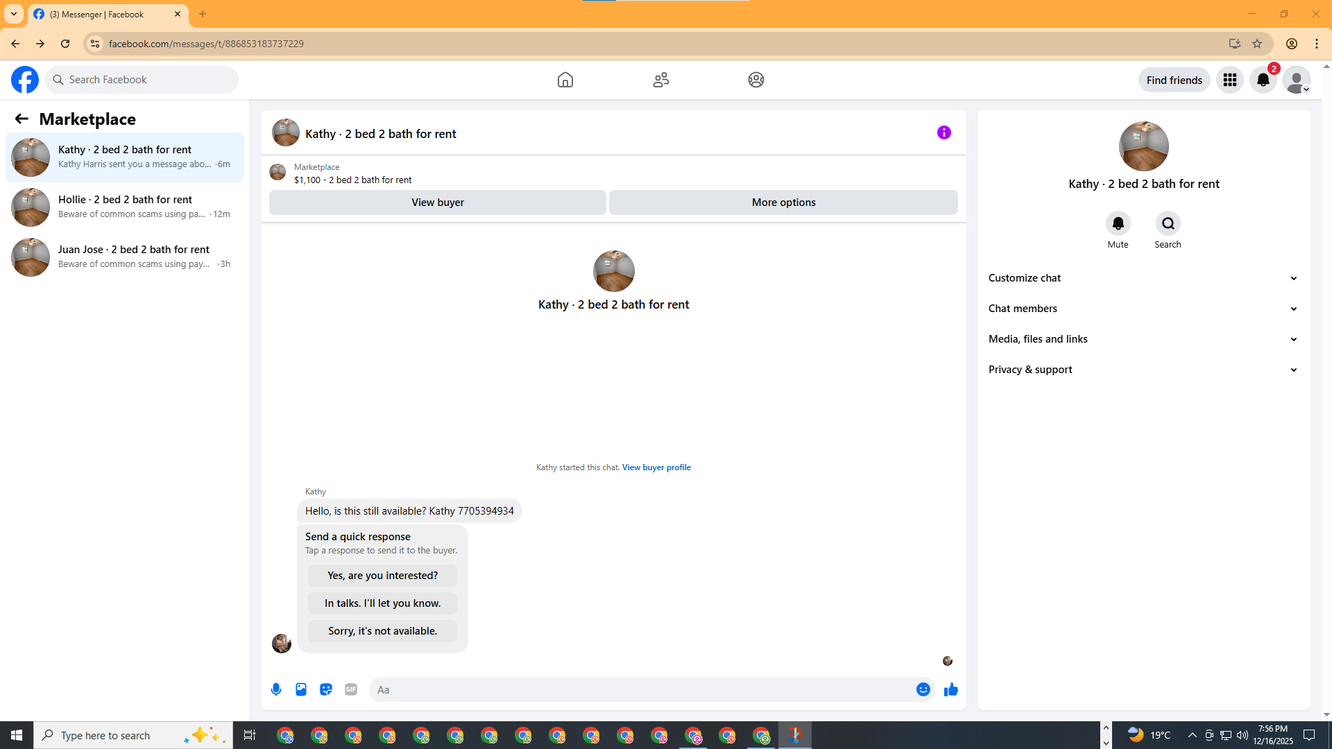The width and height of the screenshot is (1332, 749).
Task: Open the $1,100 2 bed 2 bath listing
Action: point(352,180)
